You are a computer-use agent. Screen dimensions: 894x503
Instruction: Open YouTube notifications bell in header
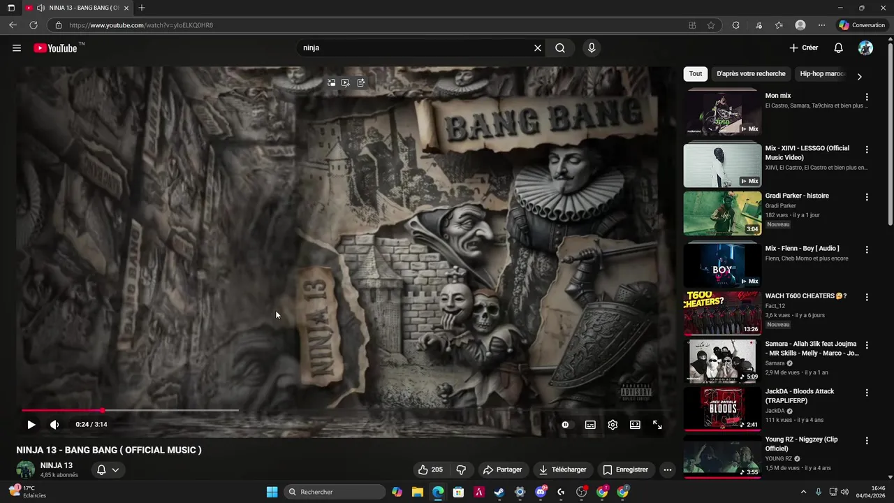coord(839,48)
